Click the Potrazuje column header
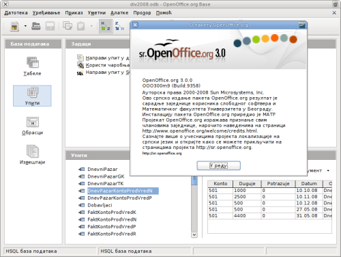Image resolution: width=341 pixels, height=257 pixels. (x=278, y=184)
